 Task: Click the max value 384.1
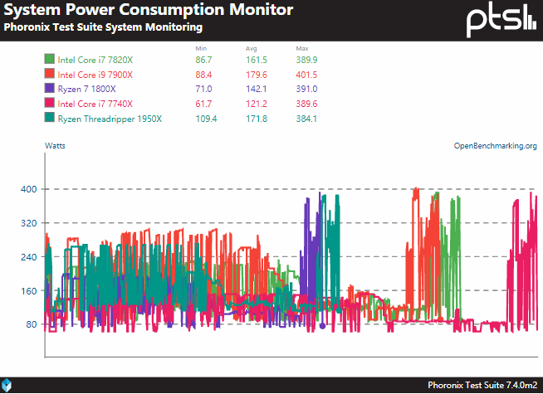[x=306, y=119]
